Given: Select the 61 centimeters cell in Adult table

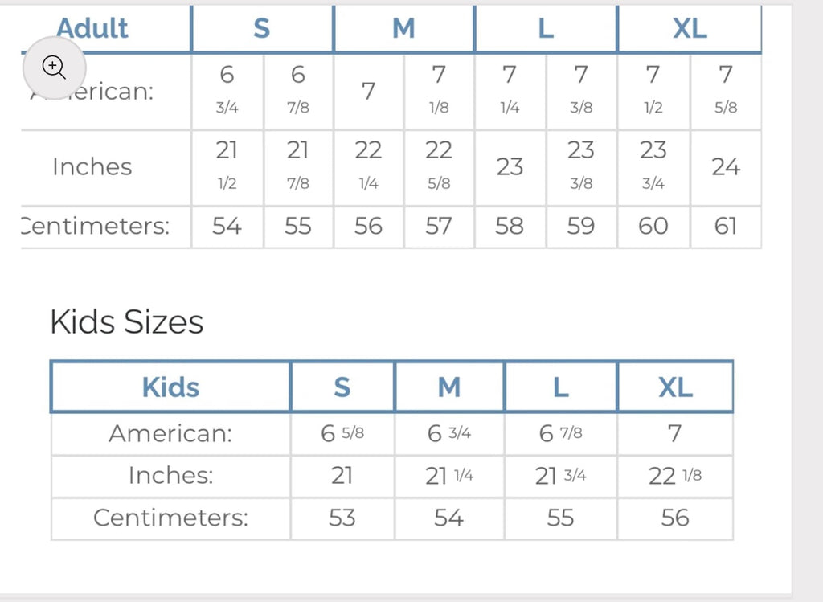Looking at the screenshot, I should coord(725,227).
